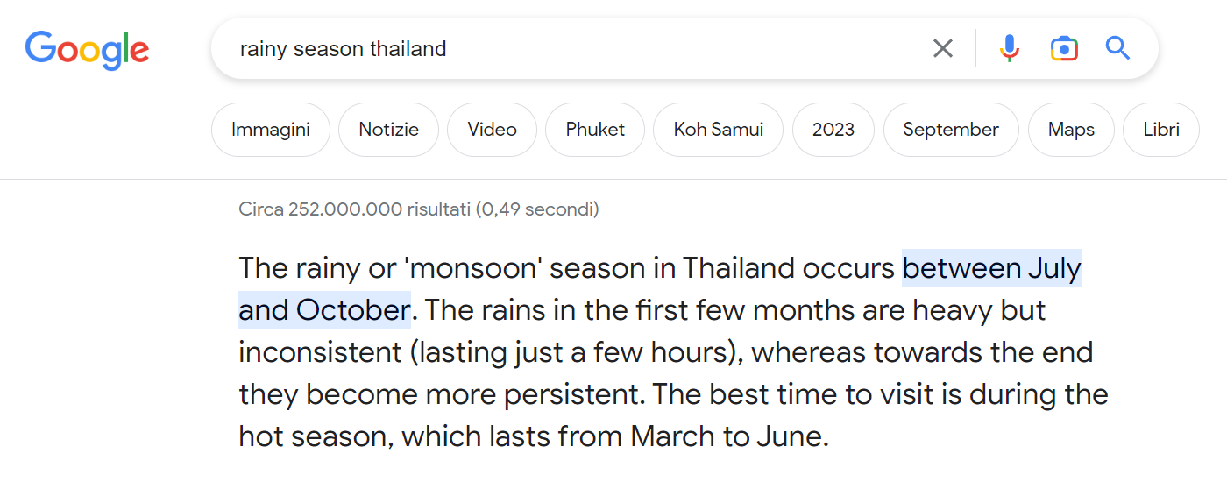Select the Video filter chip
This screenshot has width=1227, height=489.
(492, 130)
